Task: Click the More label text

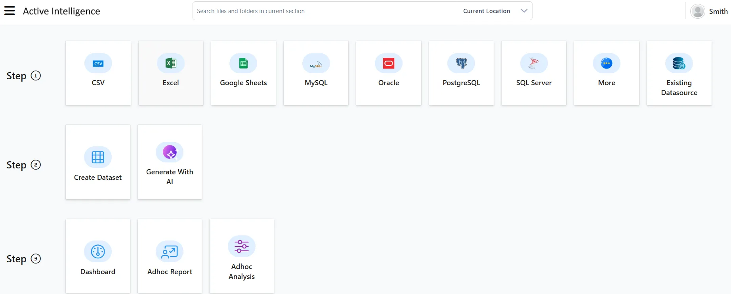Action: tap(607, 83)
